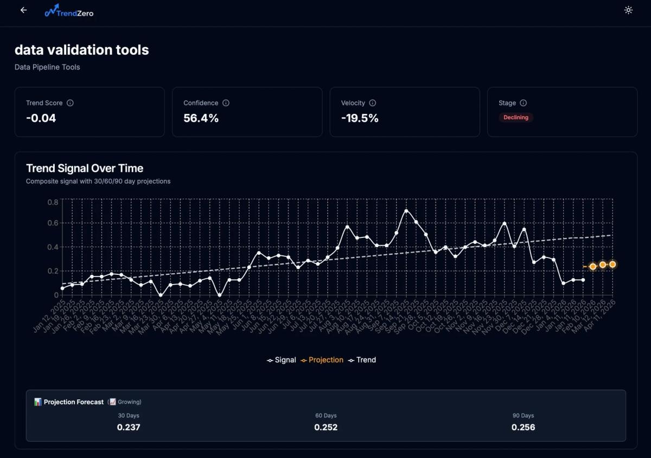Toggle the light/dark theme sun icon

628,10
